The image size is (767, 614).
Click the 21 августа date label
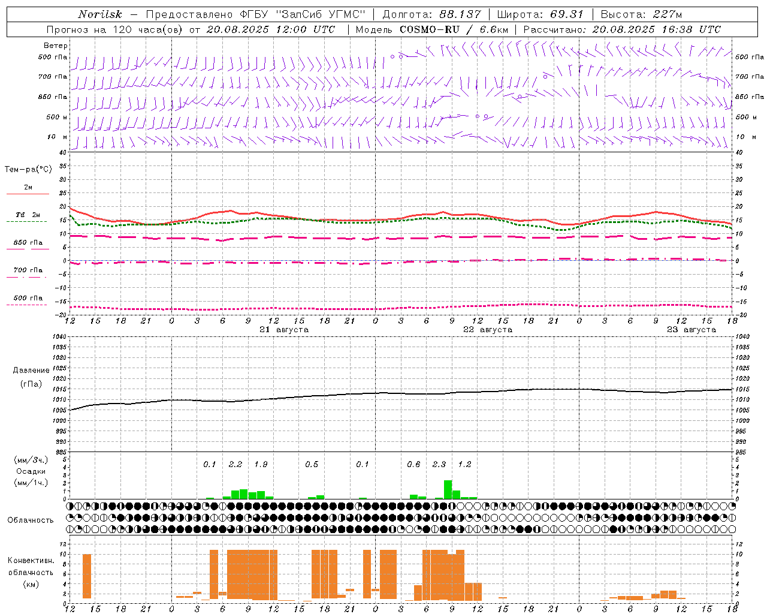(284, 330)
